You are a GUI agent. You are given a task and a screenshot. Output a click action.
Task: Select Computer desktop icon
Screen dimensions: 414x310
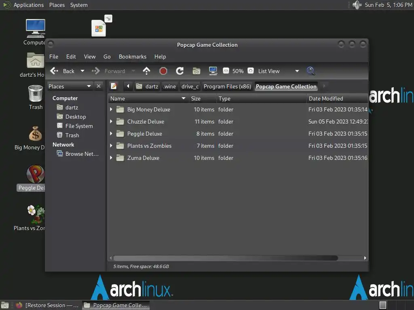(35, 29)
